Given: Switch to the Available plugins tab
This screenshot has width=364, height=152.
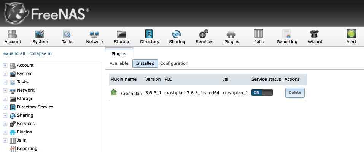Looking at the screenshot, I should pyautogui.click(x=119, y=63).
